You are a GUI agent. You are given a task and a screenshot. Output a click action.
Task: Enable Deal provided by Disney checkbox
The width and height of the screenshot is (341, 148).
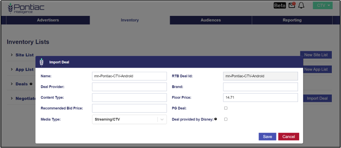tap(226, 119)
